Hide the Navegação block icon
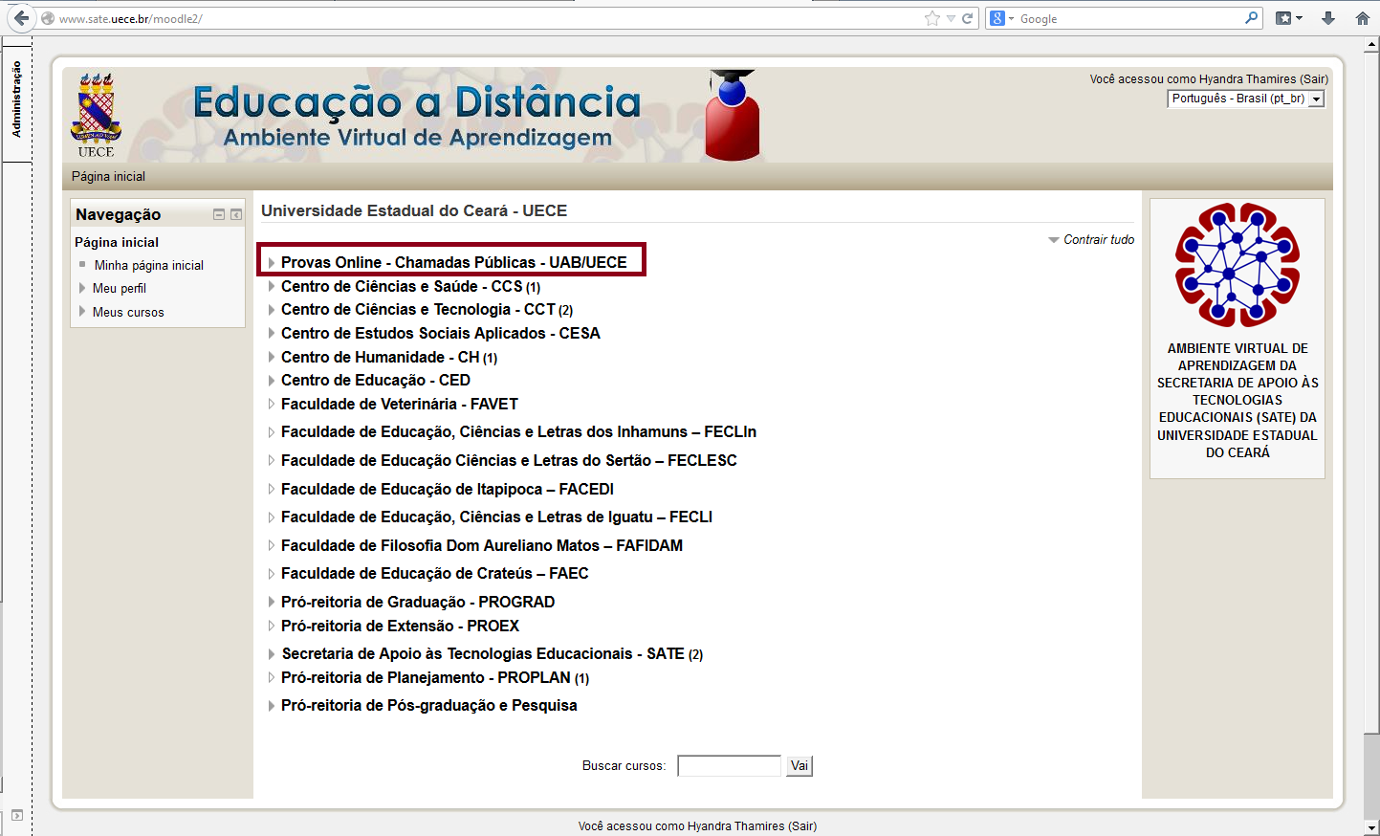Image resolution: width=1380 pixels, height=836 pixels. click(219, 215)
